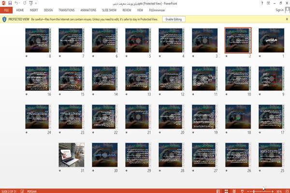
Task: Click transition star icon under slide 12
Action: point(160,95)
